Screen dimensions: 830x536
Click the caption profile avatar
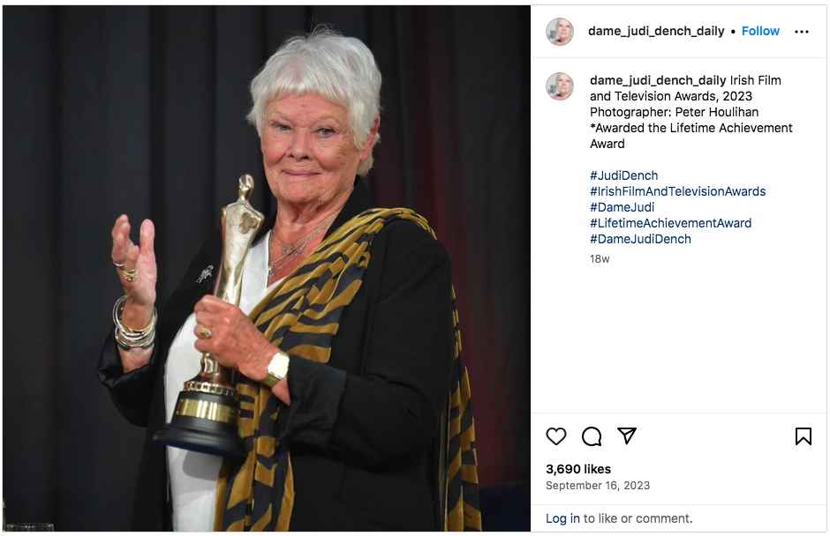click(x=560, y=86)
